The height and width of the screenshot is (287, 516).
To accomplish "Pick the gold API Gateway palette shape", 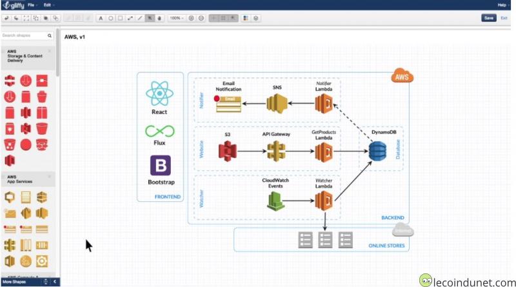I will click(x=10, y=245).
